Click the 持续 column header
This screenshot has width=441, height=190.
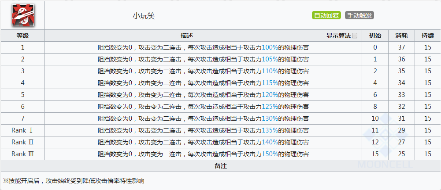tap(427, 36)
